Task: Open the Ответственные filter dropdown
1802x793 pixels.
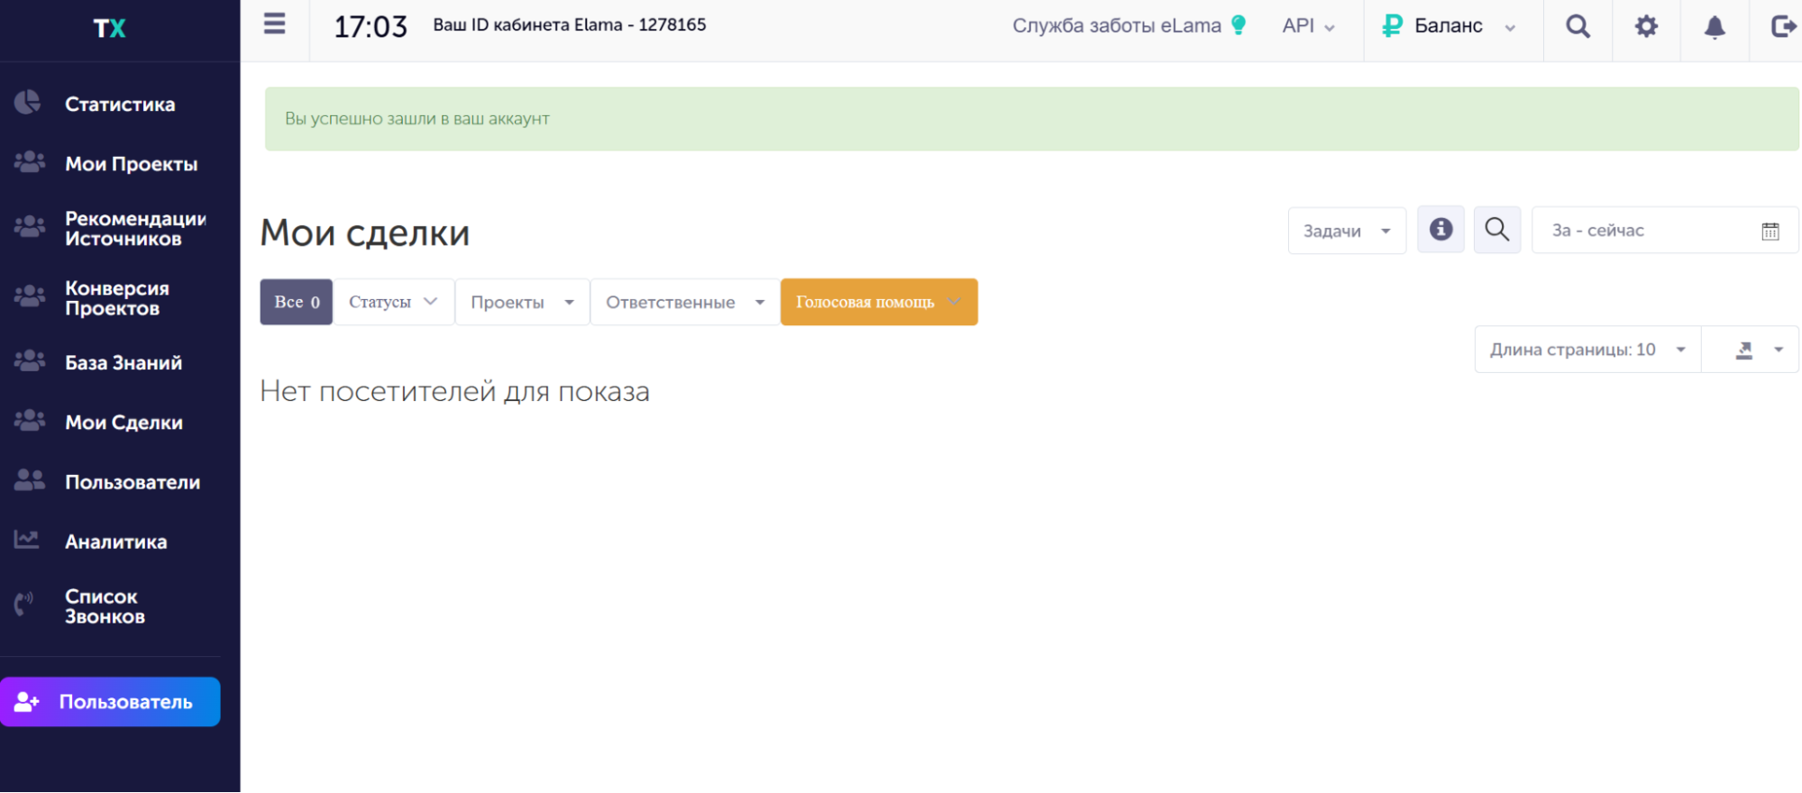Action: pyautogui.click(x=684, y=302)
